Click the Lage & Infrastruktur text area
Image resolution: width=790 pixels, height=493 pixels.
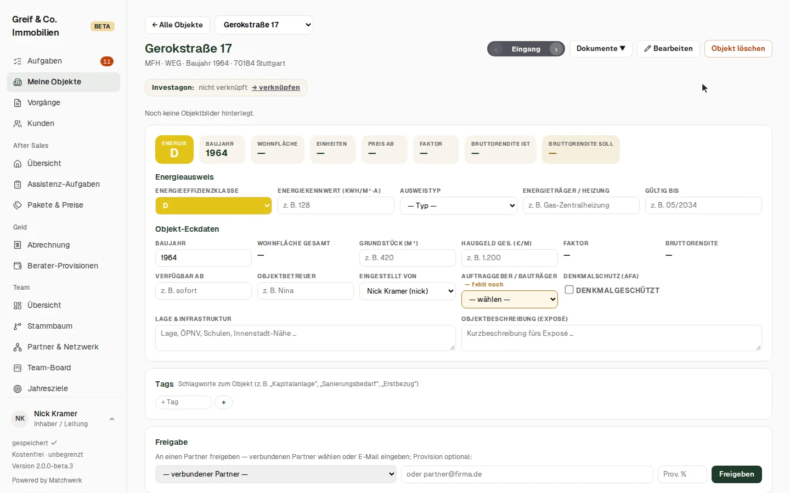(x=306, y=338)
